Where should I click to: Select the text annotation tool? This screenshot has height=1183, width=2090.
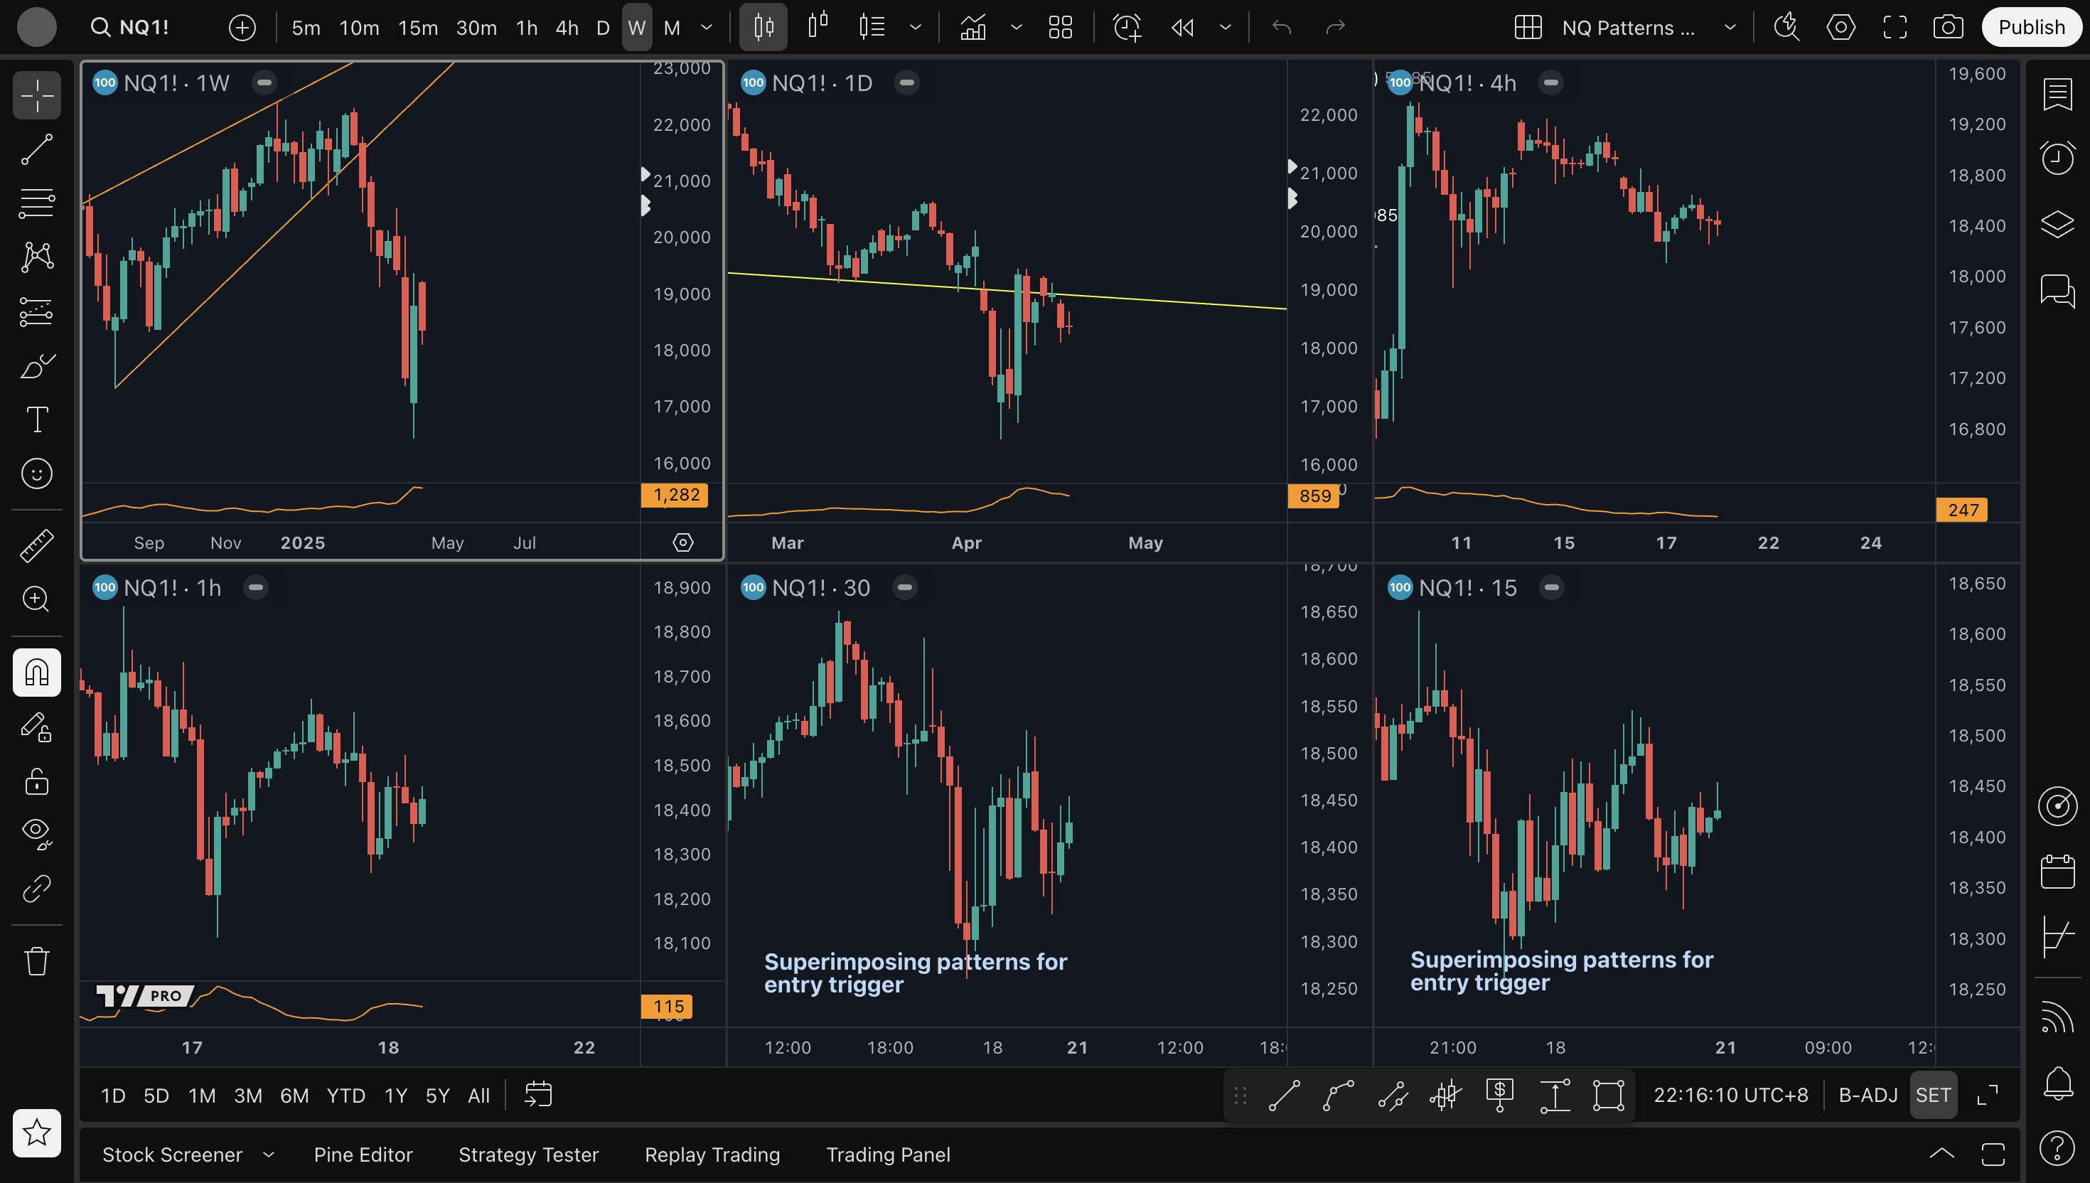[36, 419]
